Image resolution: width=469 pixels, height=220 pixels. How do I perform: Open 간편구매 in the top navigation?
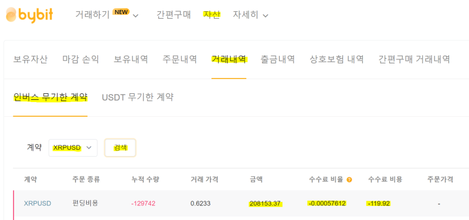pos(174,15)
